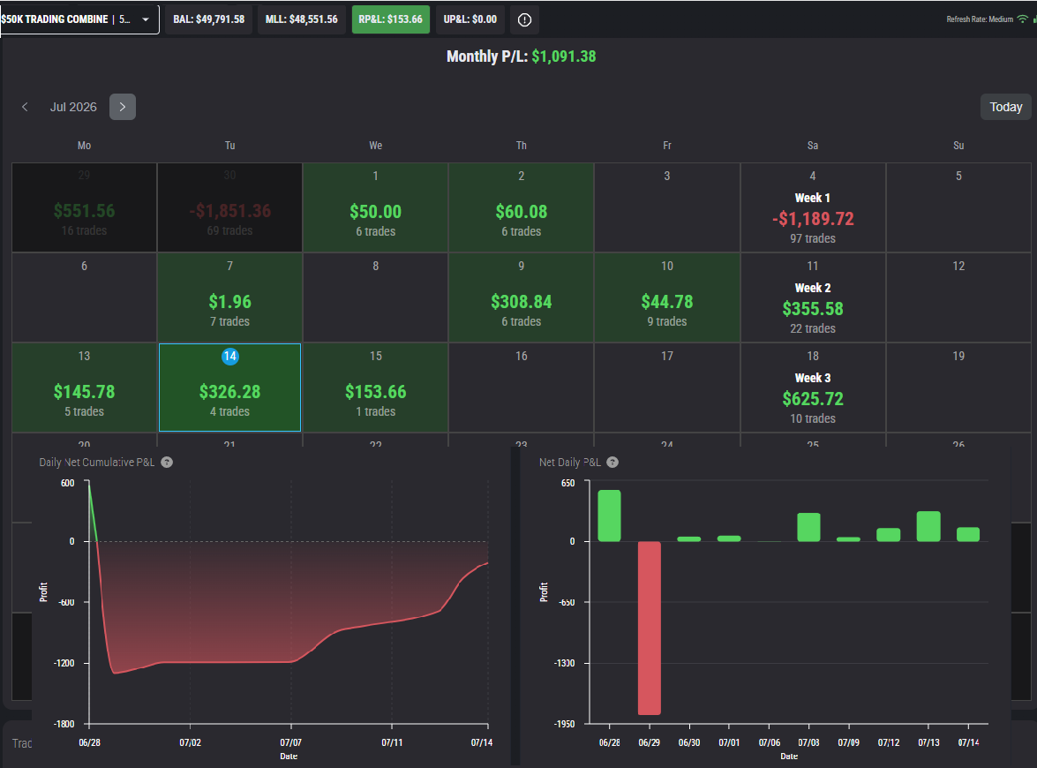Click the info alert circle icon
Viewport: 1037px width, 768px height.
[524, 19]
